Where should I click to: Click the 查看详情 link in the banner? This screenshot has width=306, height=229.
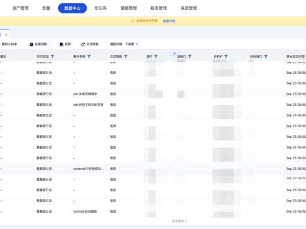pyautogui.click(x=169, y=21)
